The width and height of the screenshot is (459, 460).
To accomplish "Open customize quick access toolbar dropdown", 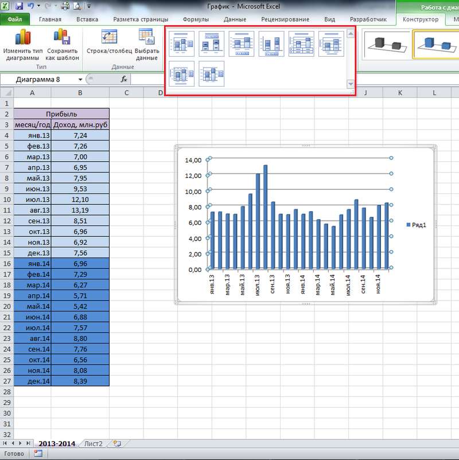I will [89, 6].
